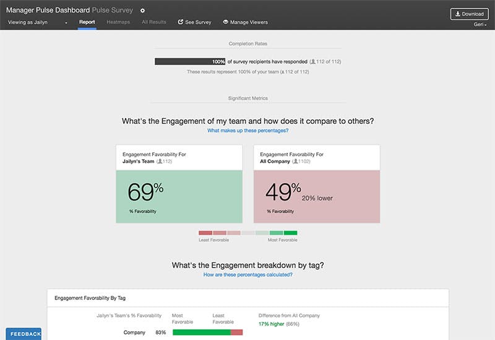The height and width of the screenshot is (340, 495).
Task: Switch to the Report tab
Action: (x=87, y=22)
